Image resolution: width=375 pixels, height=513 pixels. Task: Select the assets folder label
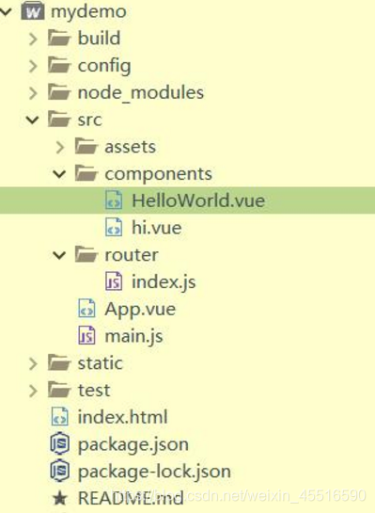[131, 147]
